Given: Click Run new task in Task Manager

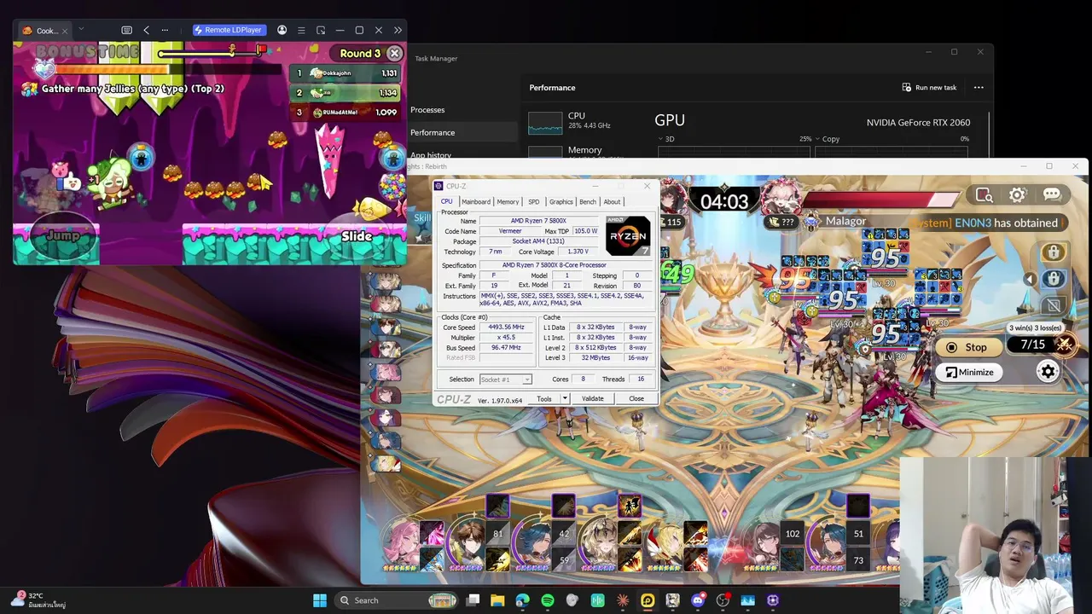Looking at the screenshot, I should (x=929, y=87).
